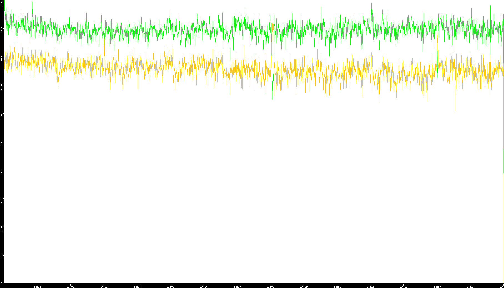Click the 2227 y-axis label
504x288 pixels.
click(x=2, y=200)
